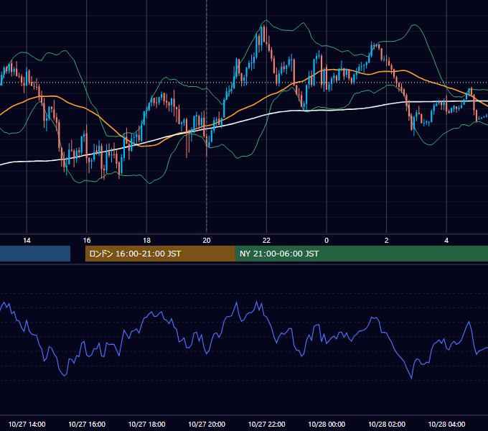Viewport: 488px width, 431px height.
Task: Click the hour label 22 on price chart axis
Action: click(267, 240)
